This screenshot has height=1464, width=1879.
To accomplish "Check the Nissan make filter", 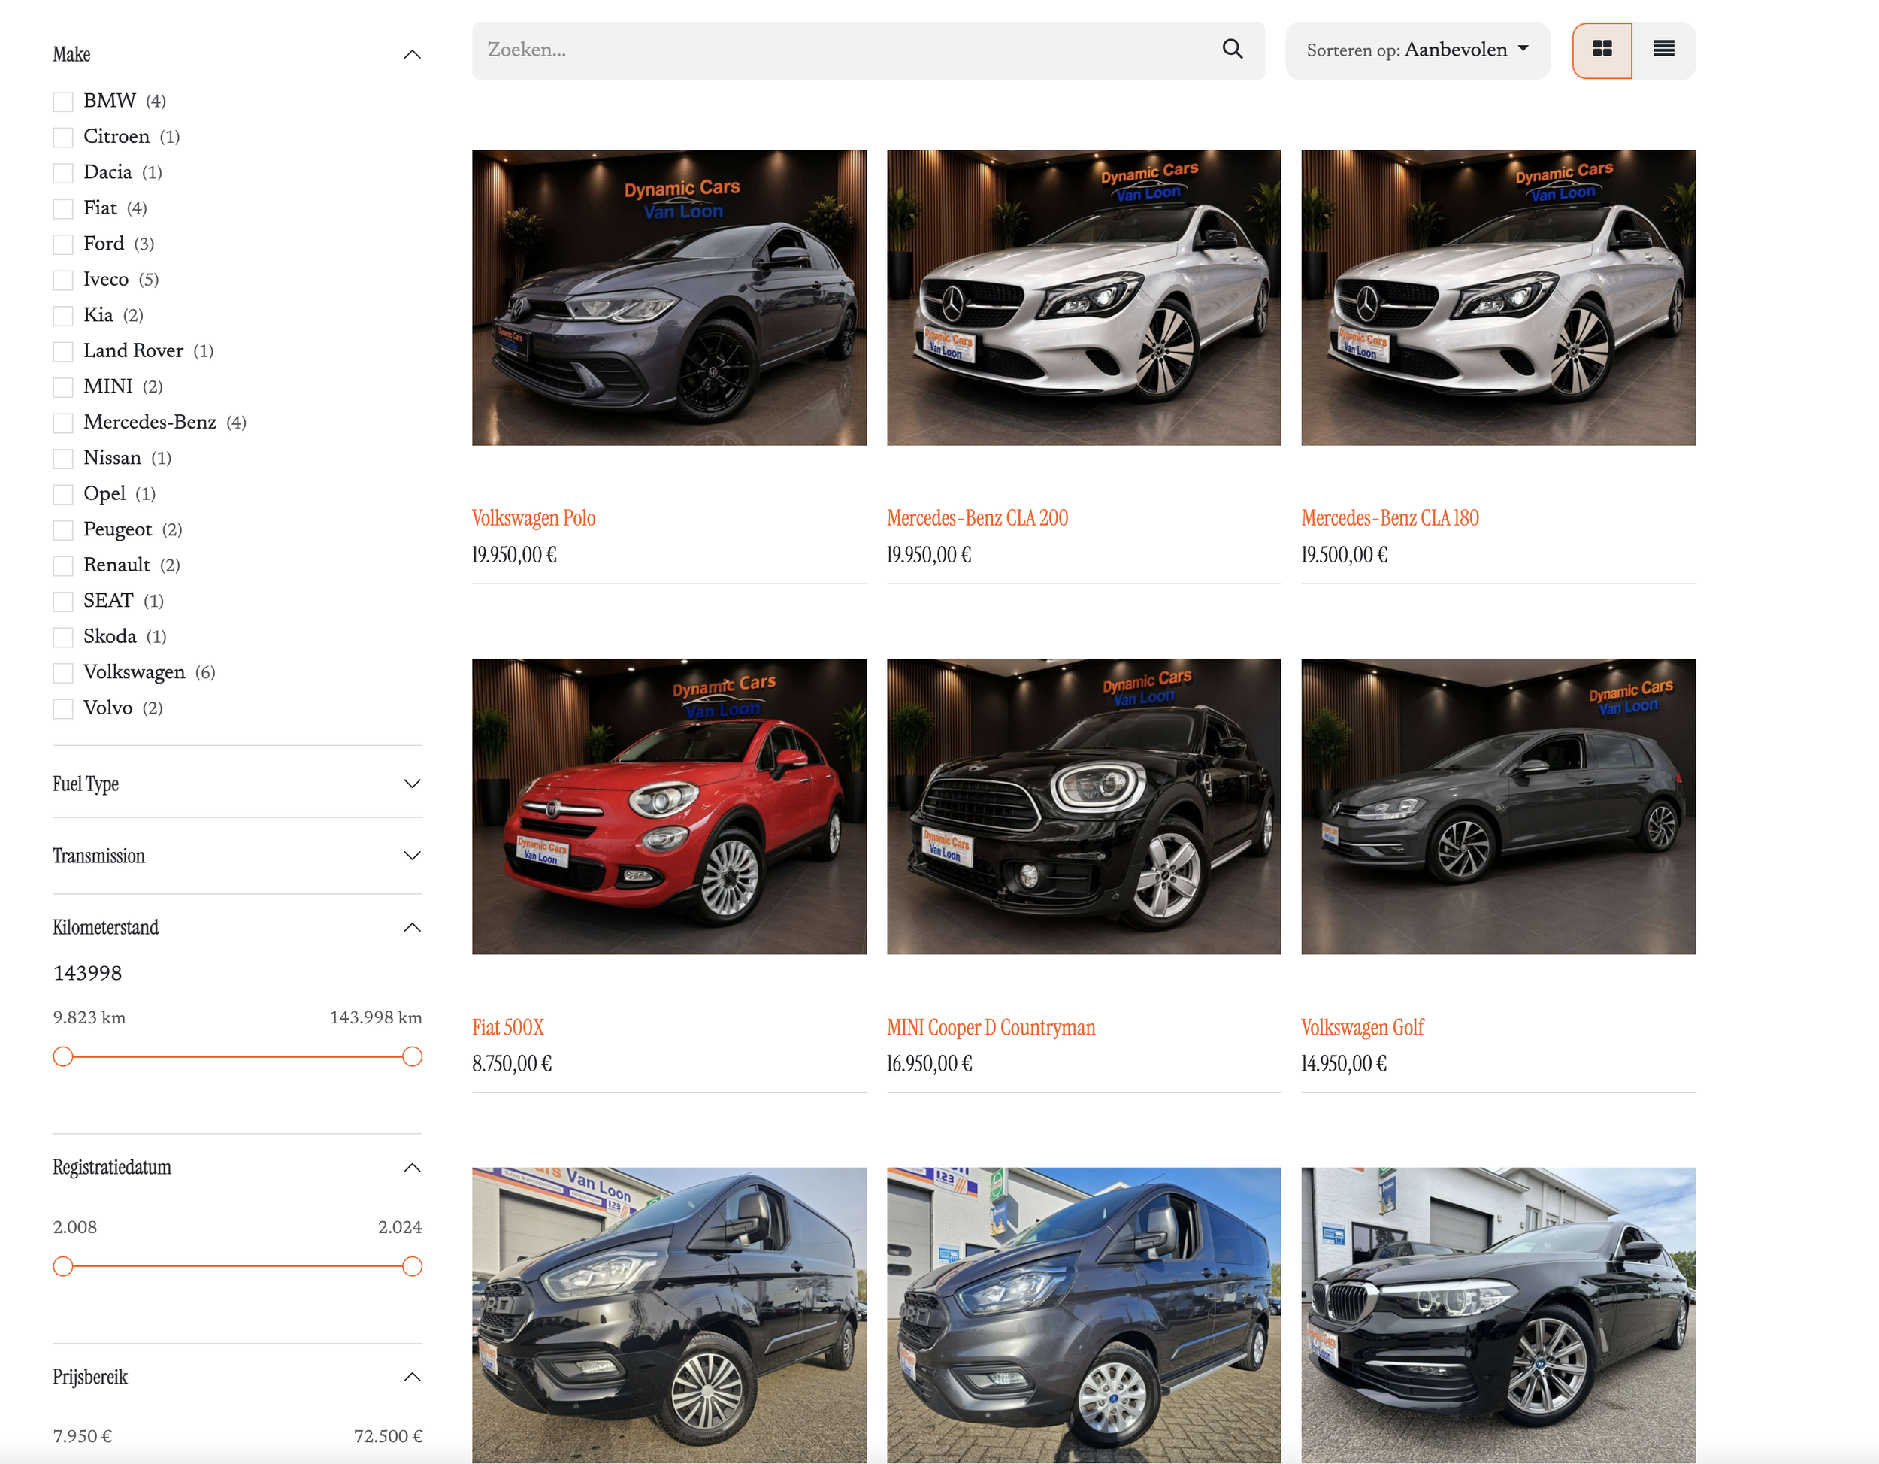I will tap(63, 459).
